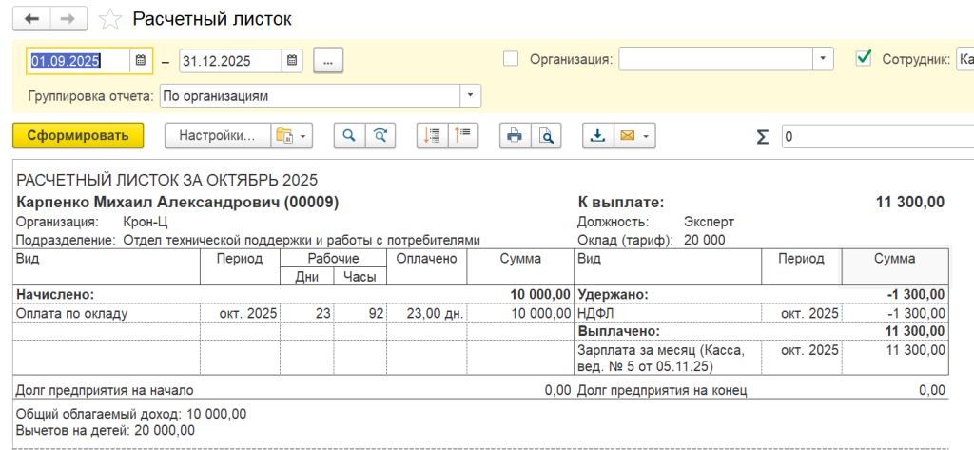The image size is (974, 450).
Task: Open the Организация dropdown arrow
Action: pyautogui.click(x=823, y=59)
